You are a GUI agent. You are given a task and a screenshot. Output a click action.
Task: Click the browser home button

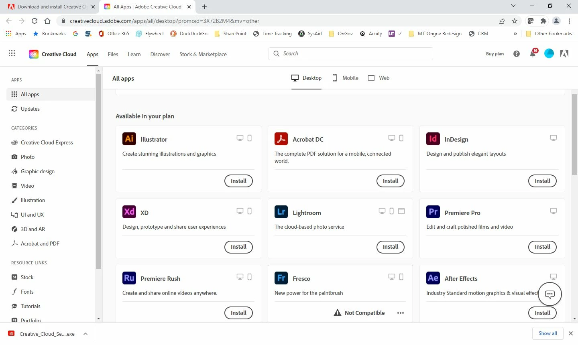[x=47, y=21]
